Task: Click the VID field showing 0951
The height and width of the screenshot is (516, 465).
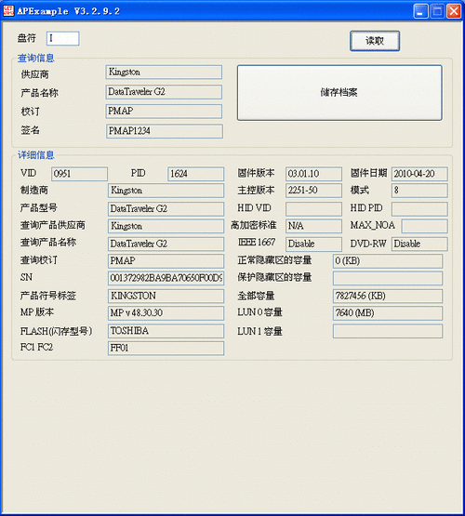Action: point(79,174)
